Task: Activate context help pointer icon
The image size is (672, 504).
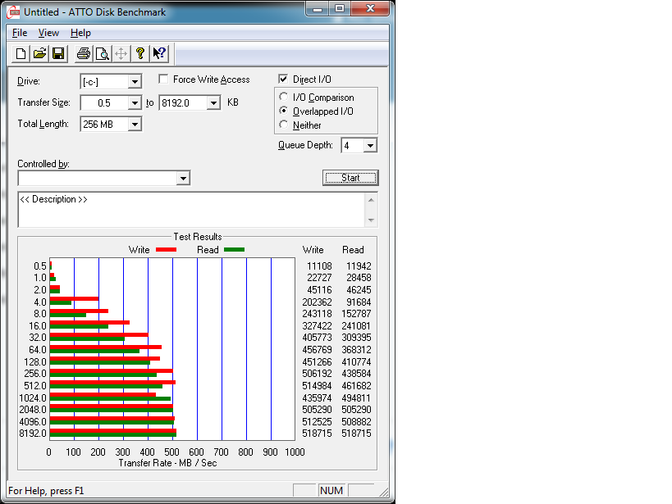Action: point(159,53)
